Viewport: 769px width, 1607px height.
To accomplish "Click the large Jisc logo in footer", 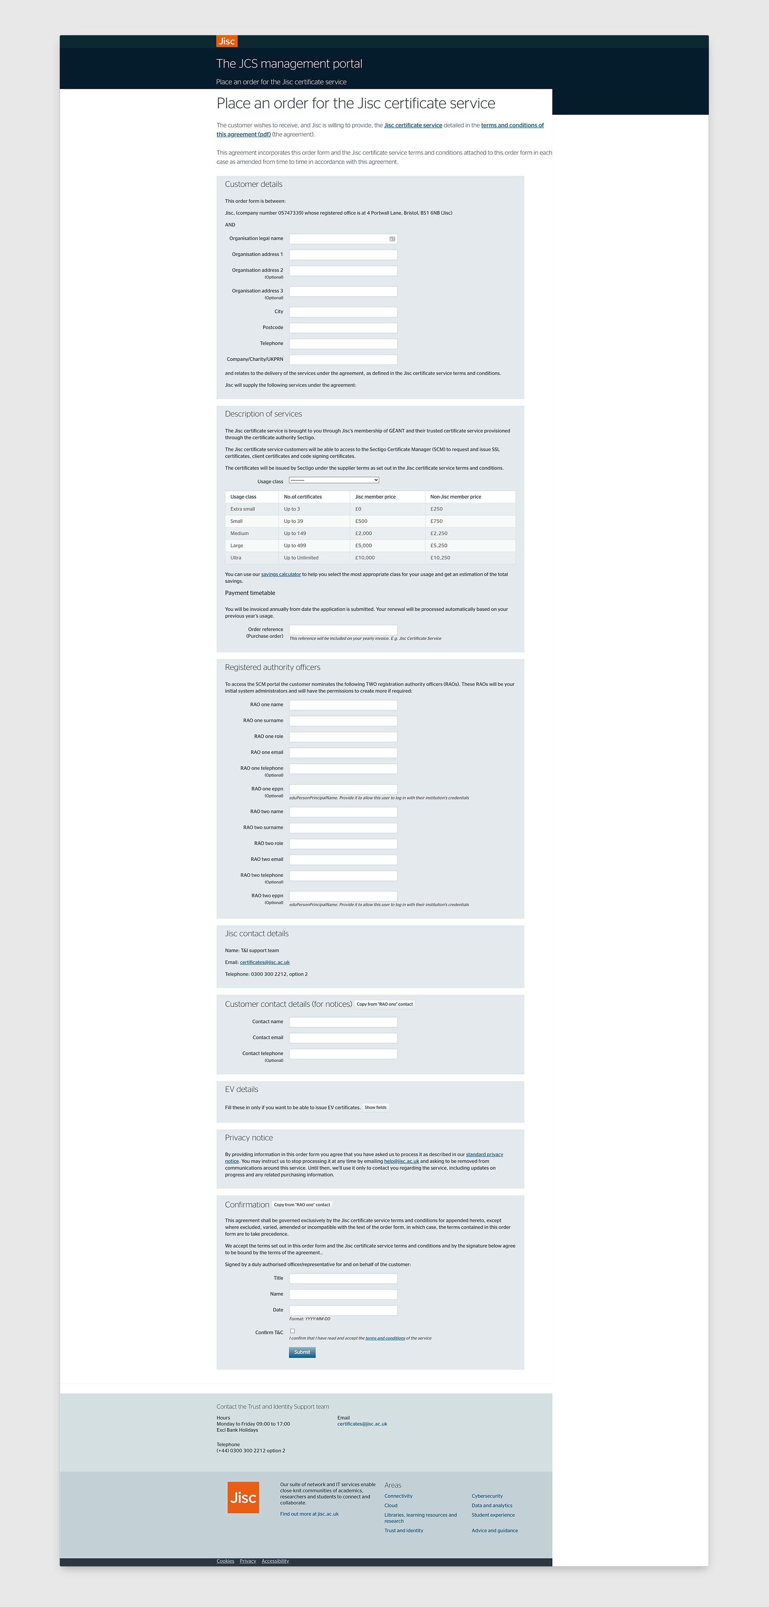I will point(243,1497).
